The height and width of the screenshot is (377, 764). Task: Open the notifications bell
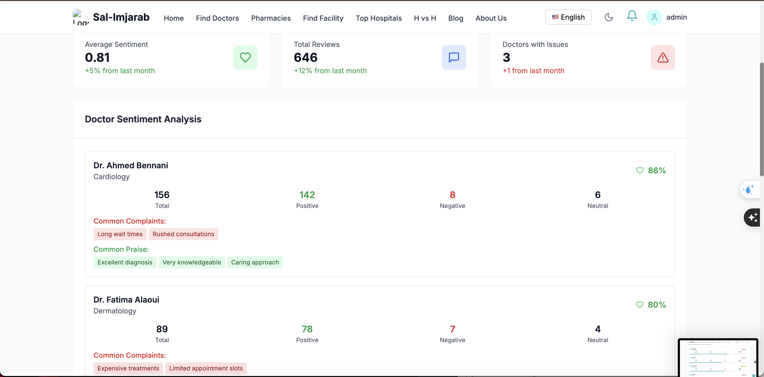(x=632, y=16)
